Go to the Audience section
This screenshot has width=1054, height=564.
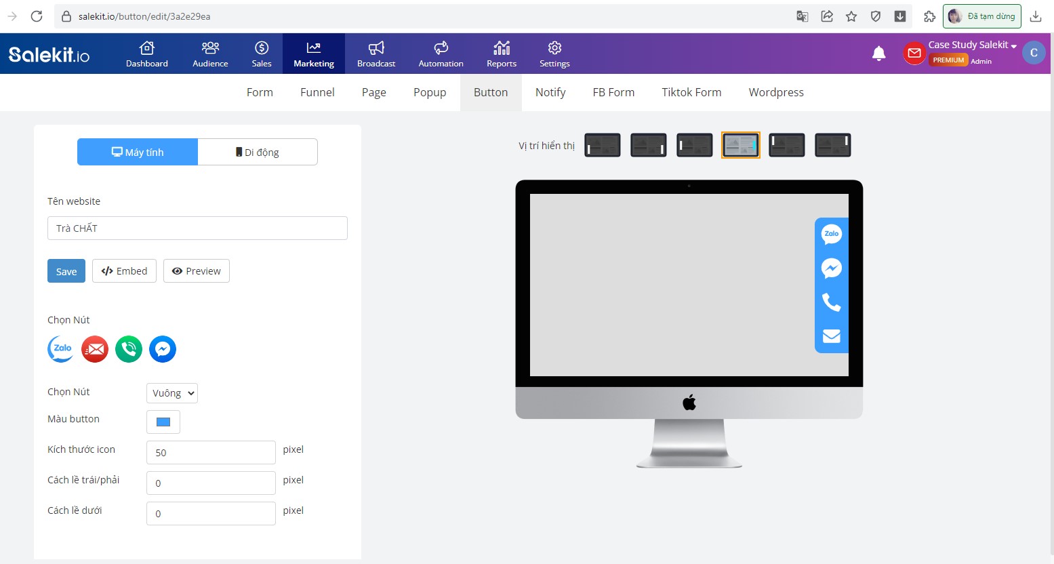click(210, 54)
